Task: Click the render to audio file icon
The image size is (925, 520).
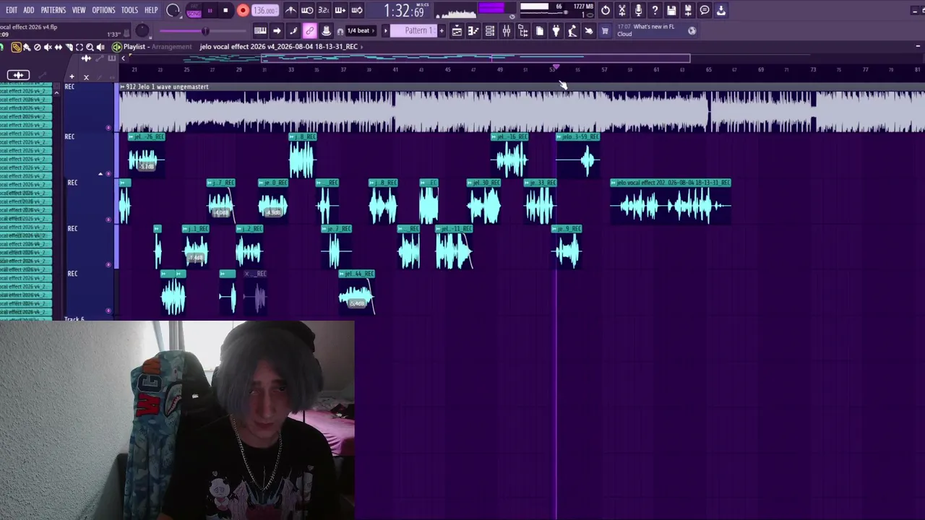Action: pos(688,10)
